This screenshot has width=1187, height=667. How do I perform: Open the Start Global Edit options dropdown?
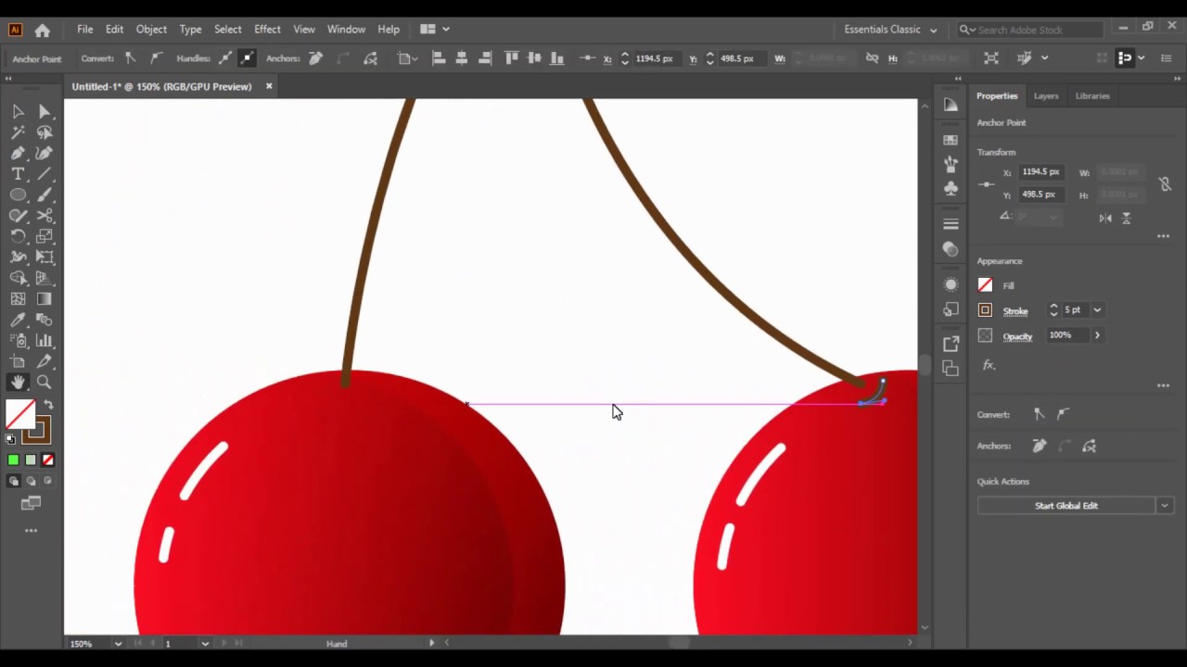pyautogui.click(x=1164, y=506)
